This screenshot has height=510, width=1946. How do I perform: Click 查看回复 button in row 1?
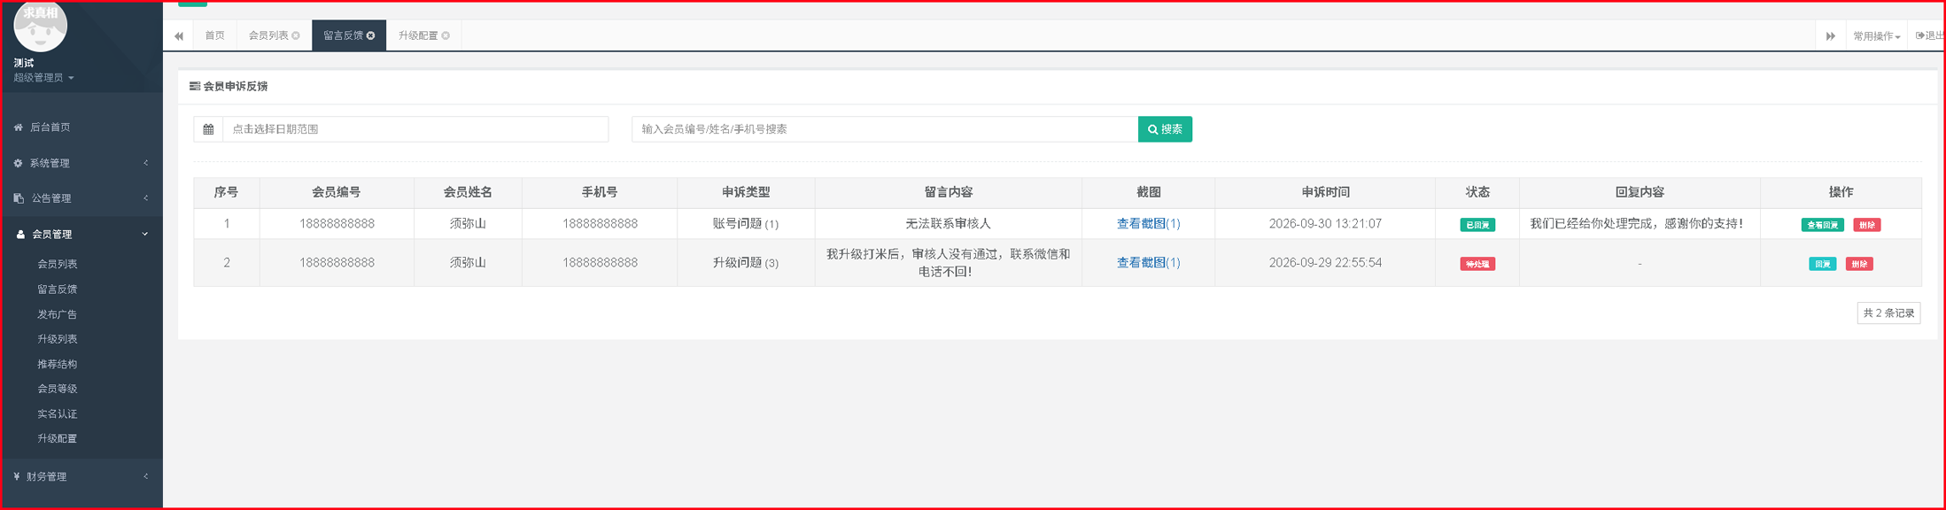(1823, 225)
